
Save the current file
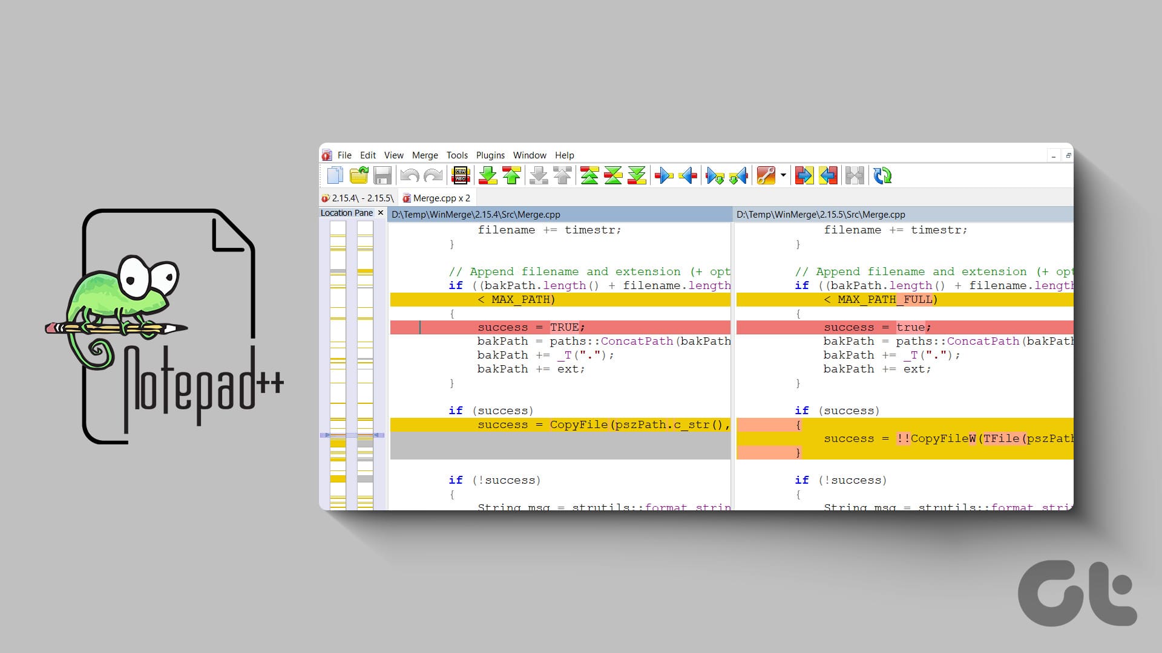[383, 176]
